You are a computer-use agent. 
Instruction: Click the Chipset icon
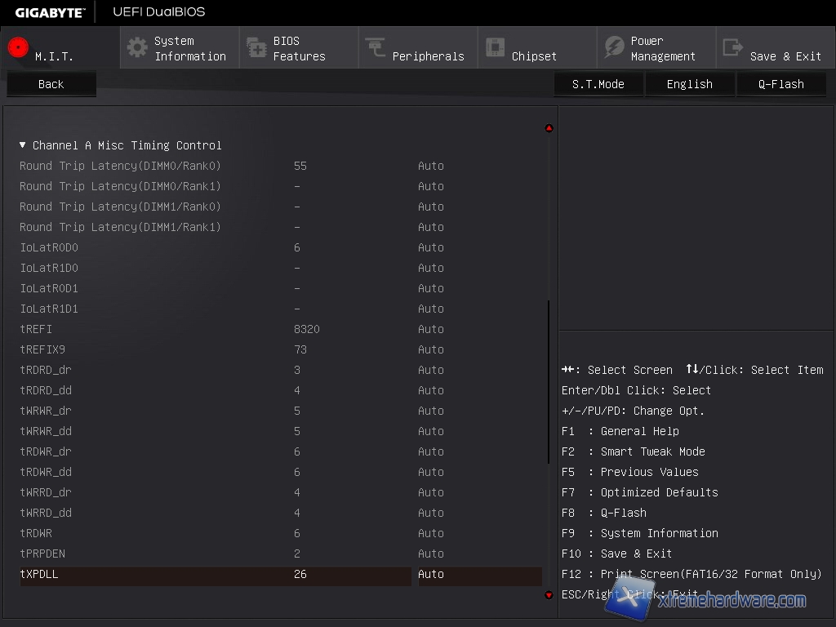(495, 47)
